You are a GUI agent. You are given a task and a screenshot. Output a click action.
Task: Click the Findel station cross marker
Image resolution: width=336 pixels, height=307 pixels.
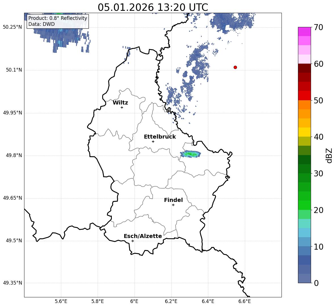pyautogui.click(x=173, y=205)
